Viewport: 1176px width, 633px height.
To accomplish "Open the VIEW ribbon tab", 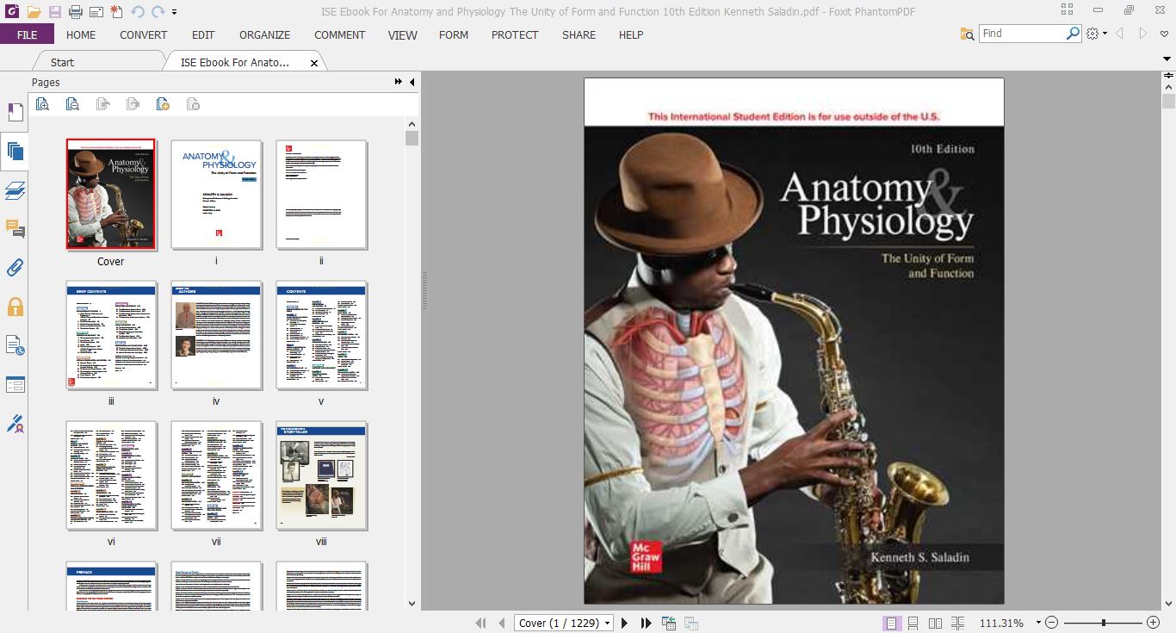I will click(x=402, y=34).
